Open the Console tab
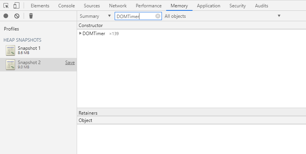Image resolution: width=306 pixels, height=154 pixels. (67, 6)
